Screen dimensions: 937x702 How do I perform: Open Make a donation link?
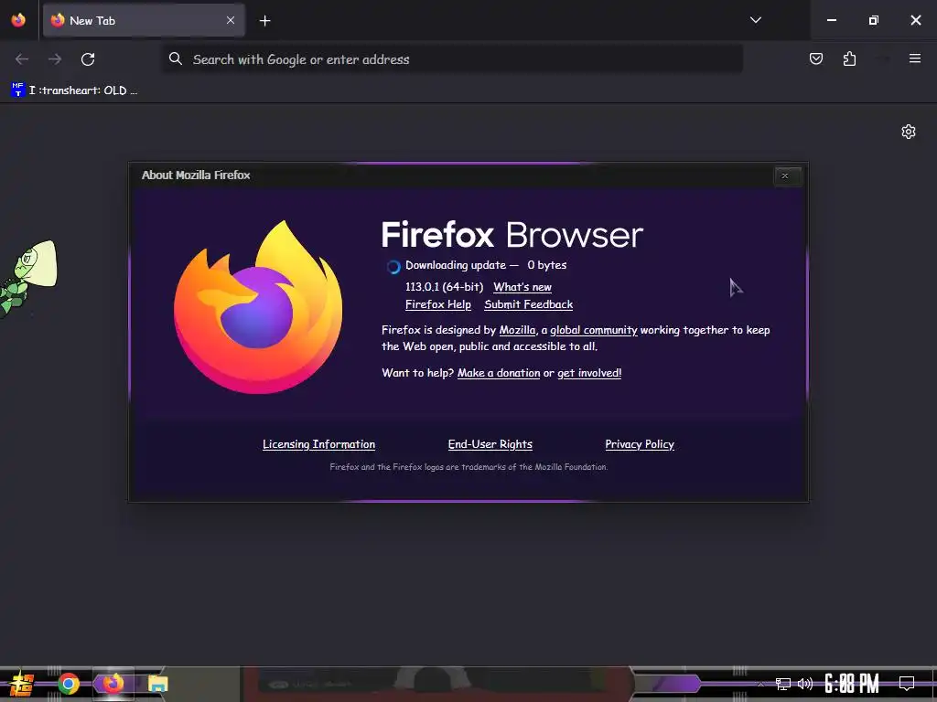click(x=499, y=373)
